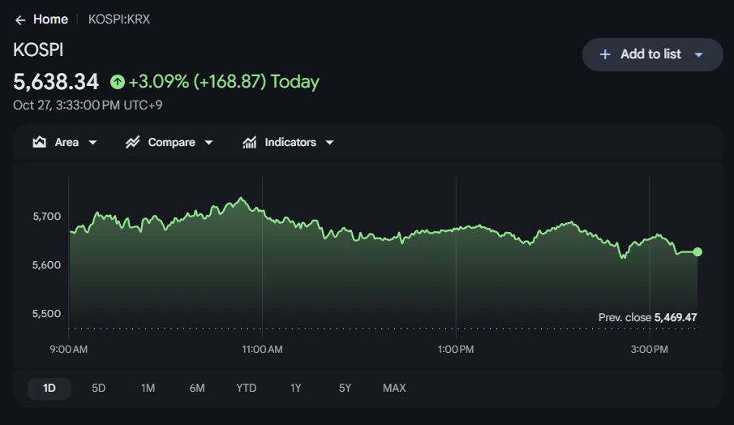This screenshot has width=734, height=425.
Task: Click the plus icon in Add to list
Action: coord(605,54)
